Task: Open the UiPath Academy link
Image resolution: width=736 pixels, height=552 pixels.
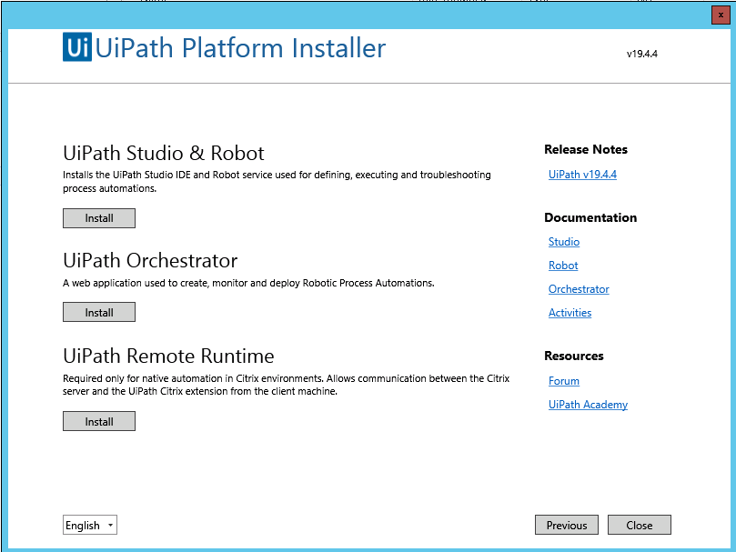Action: [x=588, y=405]
